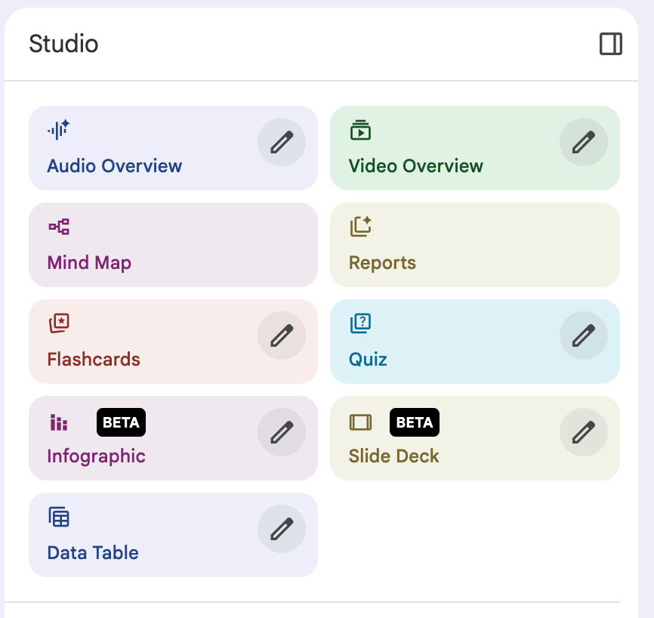Edit Data Table settings using the pencil
The width and height of the screenshot is (654, 618).
click(282, 529)
